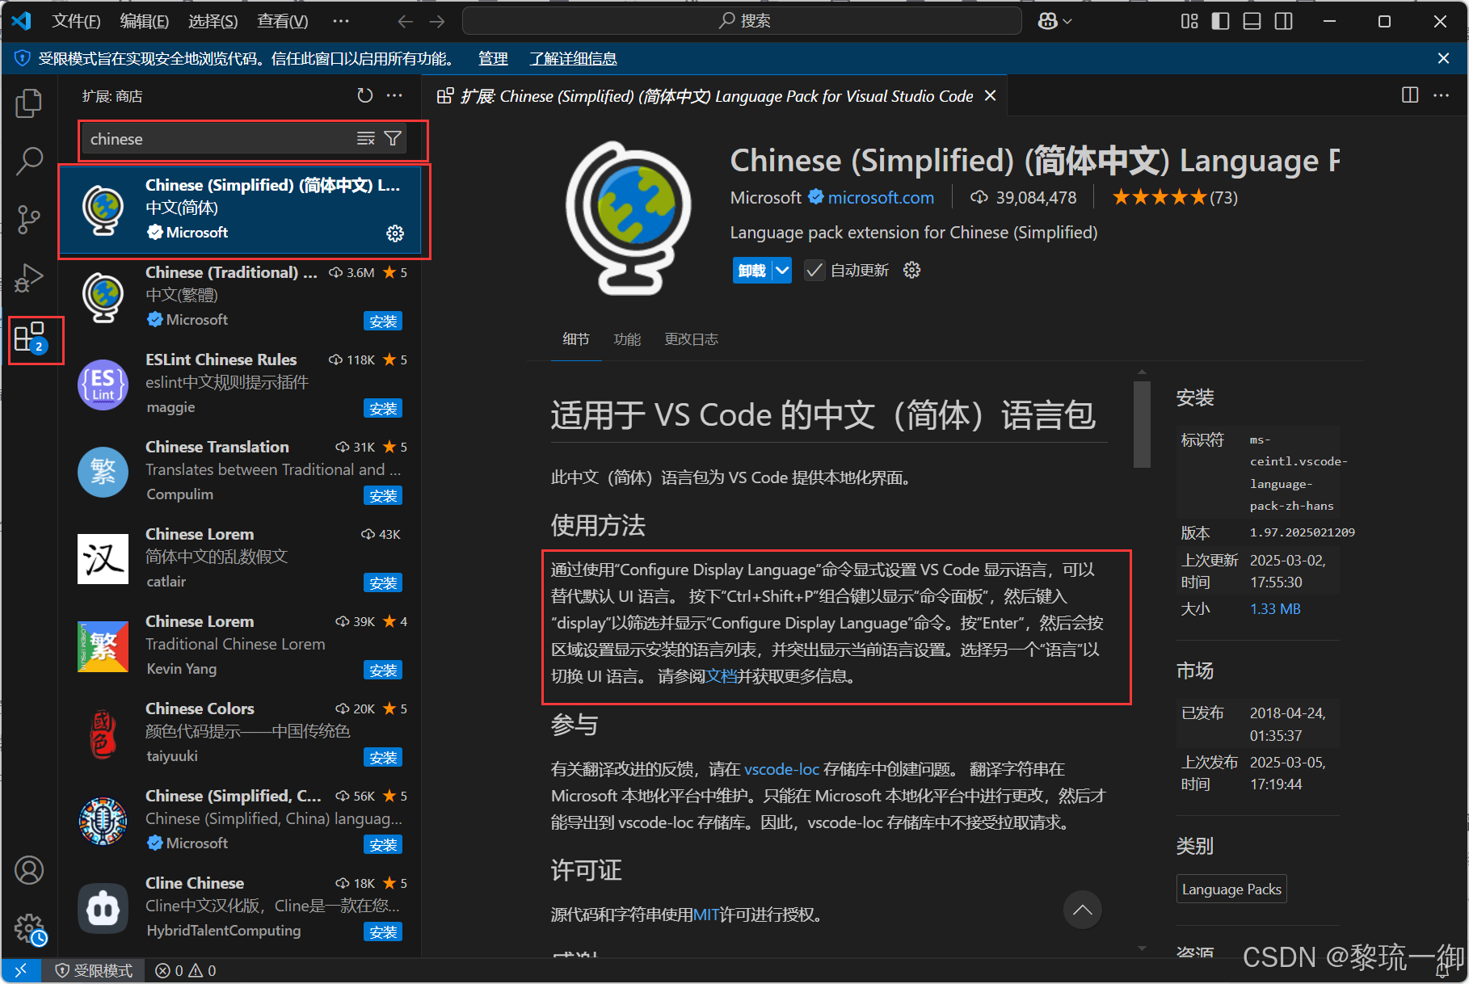Open extensions view more actions menu

pyautogui.click(x=394, y=96)
